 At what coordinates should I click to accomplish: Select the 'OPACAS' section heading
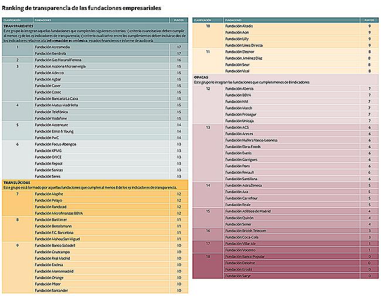pos(201,77)
